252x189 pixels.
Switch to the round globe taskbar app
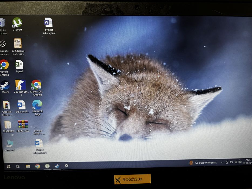pos(47,166)
